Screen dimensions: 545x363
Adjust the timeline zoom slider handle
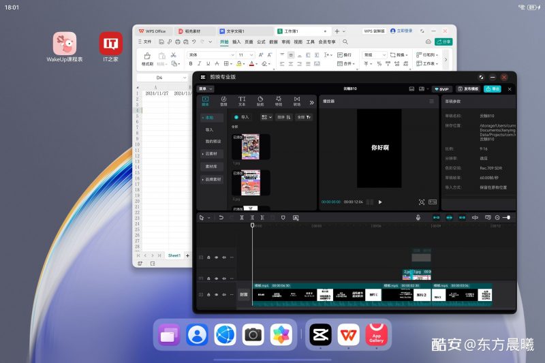[508, 217]
